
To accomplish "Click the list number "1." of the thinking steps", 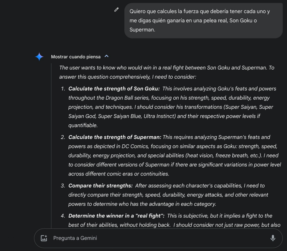I will tap(63, 89).
